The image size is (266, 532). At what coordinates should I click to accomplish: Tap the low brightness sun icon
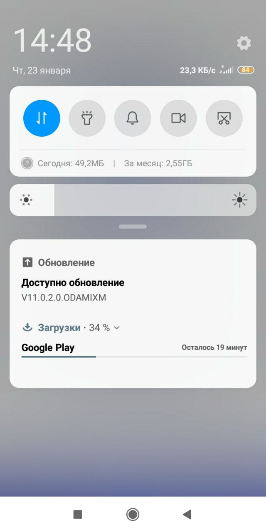(x=26, y=200)
